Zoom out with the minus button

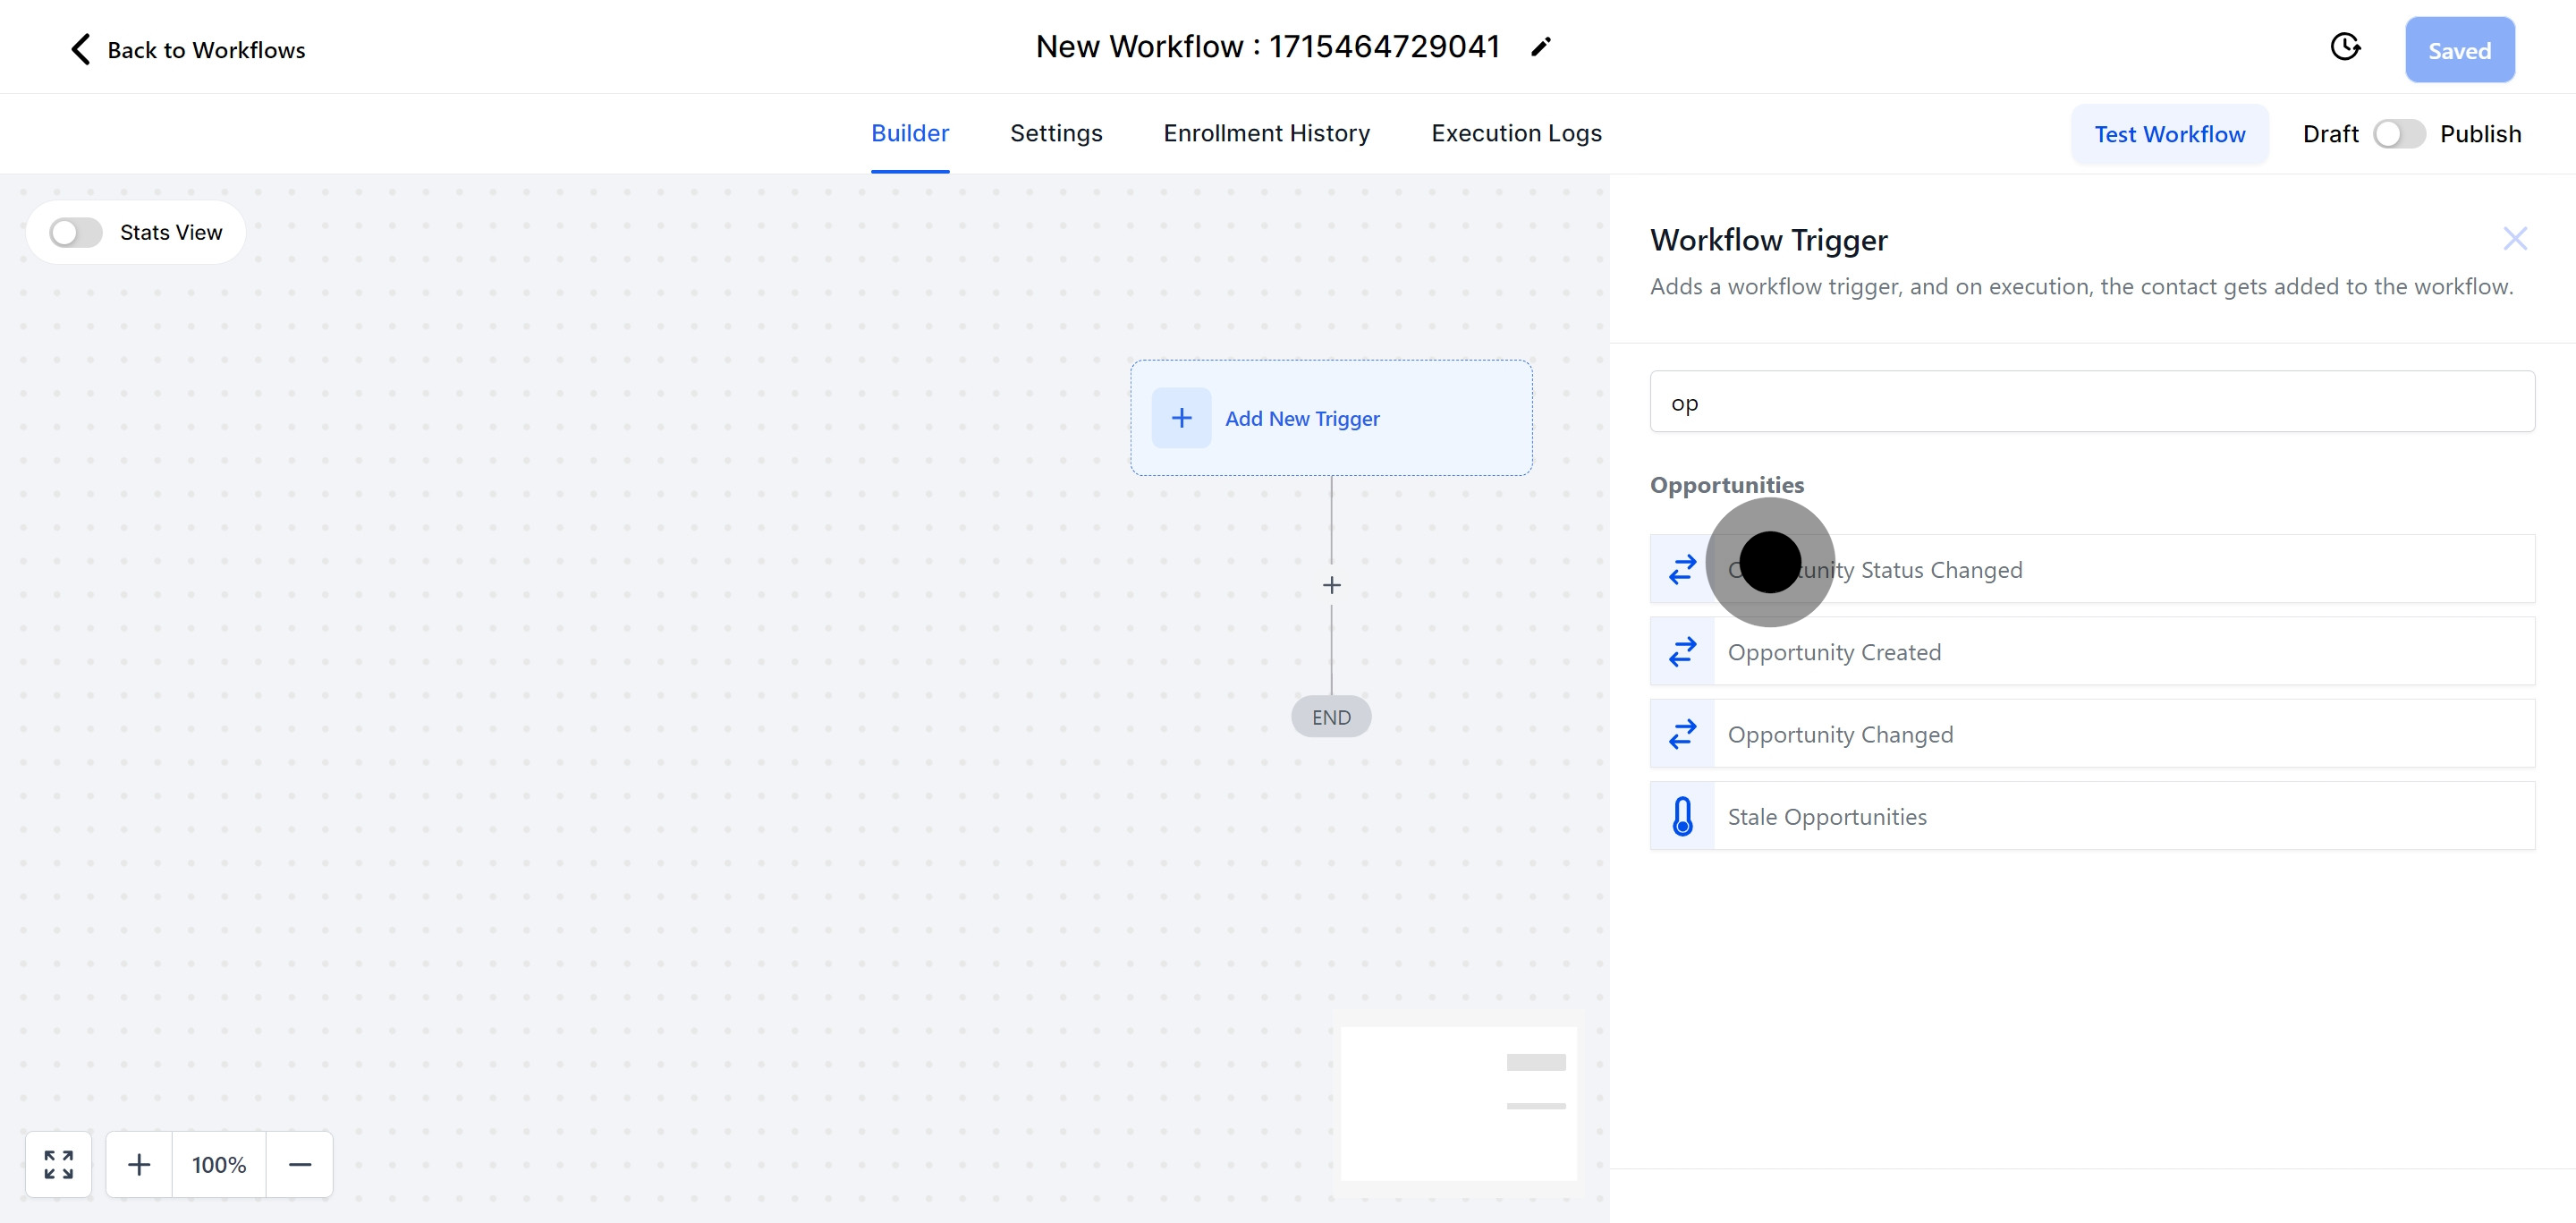[x=300, y=1164]
